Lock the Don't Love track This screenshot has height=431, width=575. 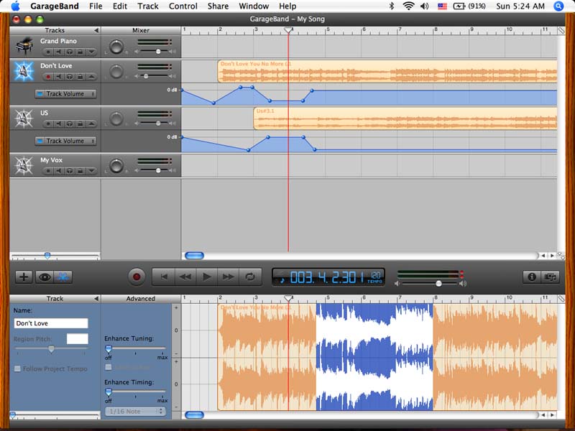click(80, 77)
